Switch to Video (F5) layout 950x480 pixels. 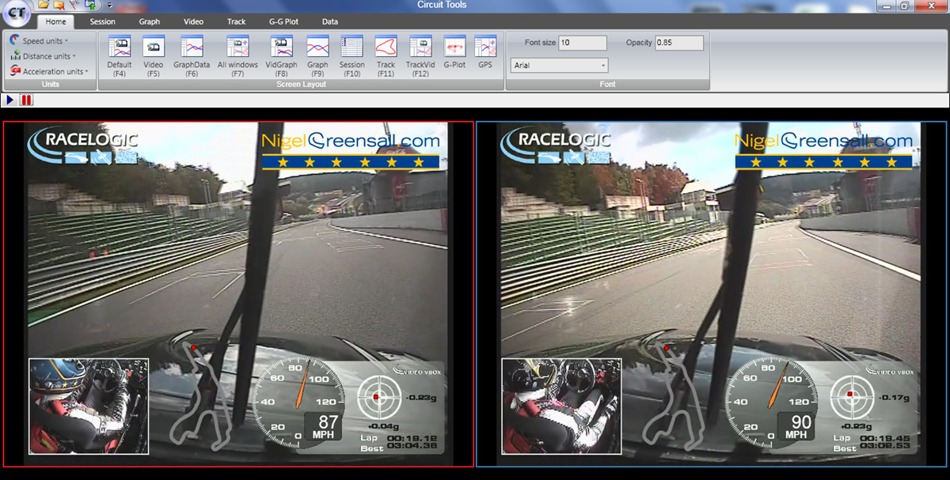[153, 47]
